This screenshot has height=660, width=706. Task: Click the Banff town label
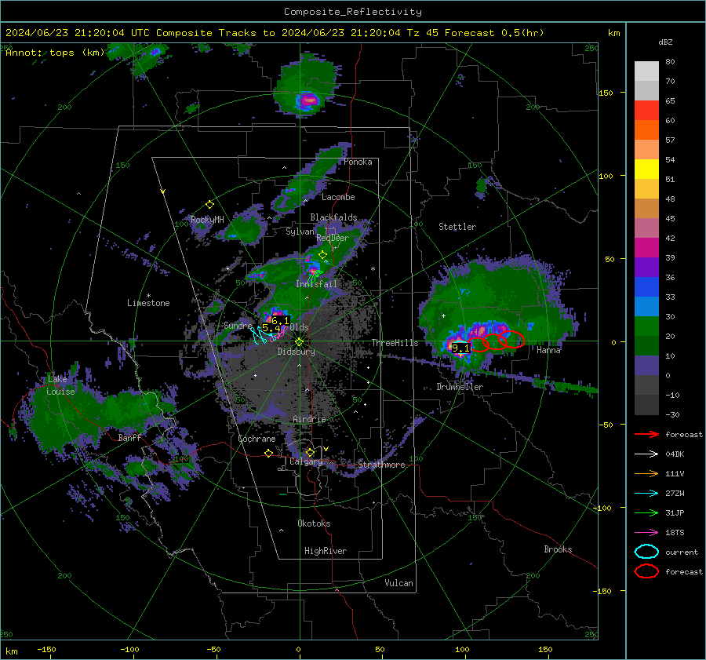(129, 438)
